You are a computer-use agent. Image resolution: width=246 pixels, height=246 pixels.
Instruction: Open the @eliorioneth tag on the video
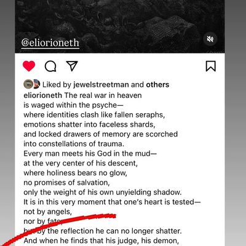point(50,43)
